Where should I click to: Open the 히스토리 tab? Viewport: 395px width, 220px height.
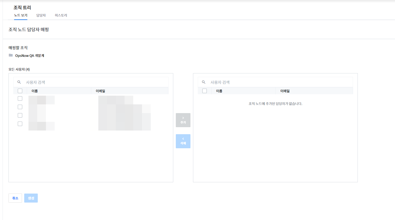click(61, 15)
